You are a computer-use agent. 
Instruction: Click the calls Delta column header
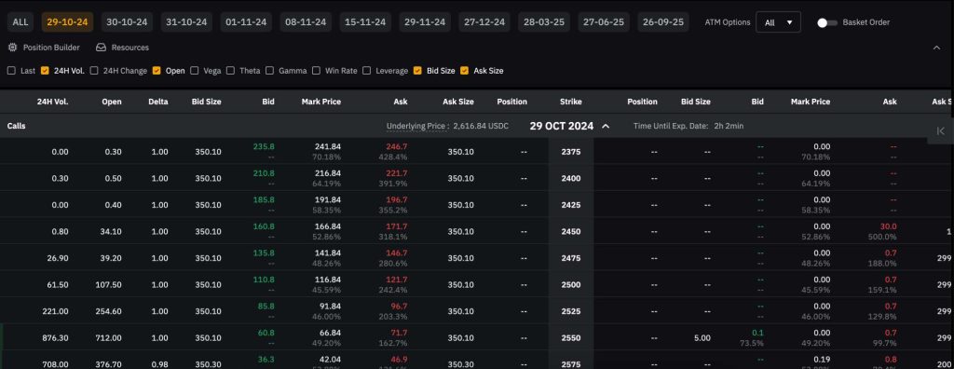(x=158, y=102)
